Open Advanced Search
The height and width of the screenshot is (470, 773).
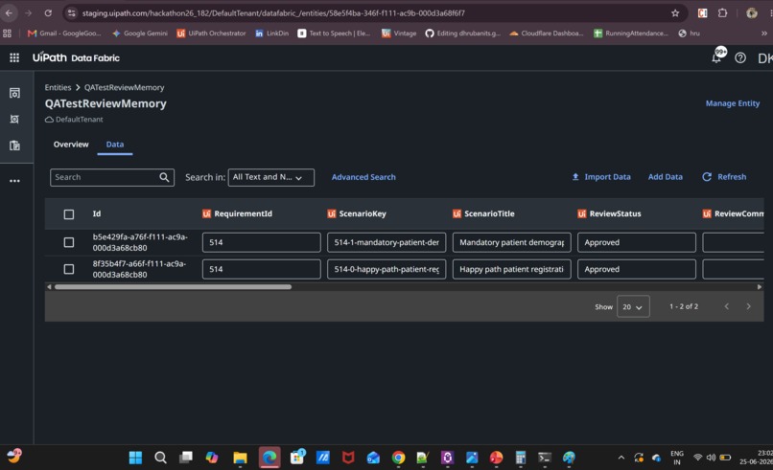tap(363, 177)
